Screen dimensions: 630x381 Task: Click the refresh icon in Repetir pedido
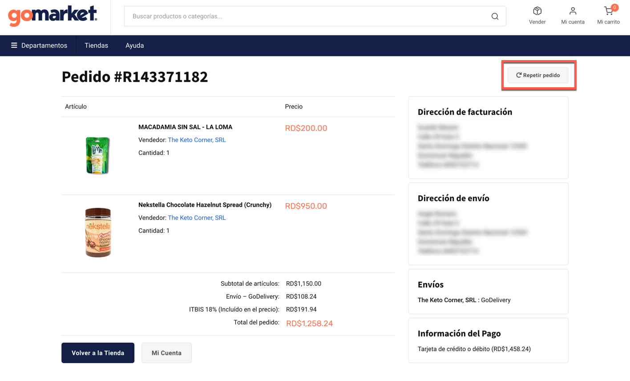518,75
